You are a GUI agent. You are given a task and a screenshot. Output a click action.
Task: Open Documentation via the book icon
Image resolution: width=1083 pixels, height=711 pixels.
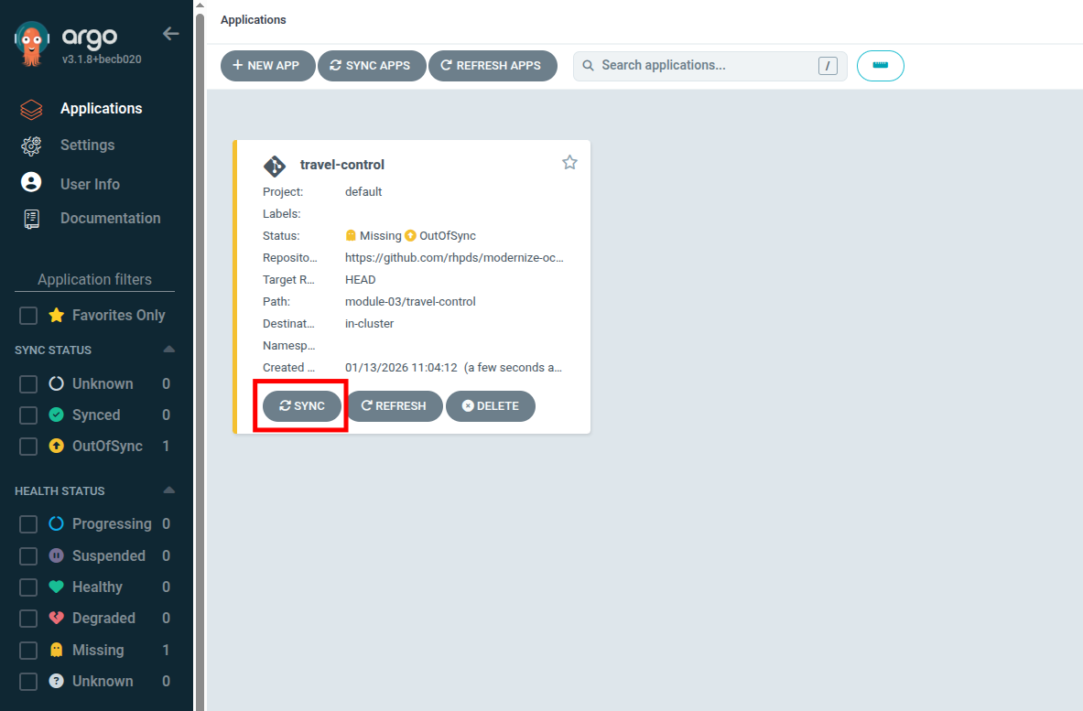pos(30,218)
